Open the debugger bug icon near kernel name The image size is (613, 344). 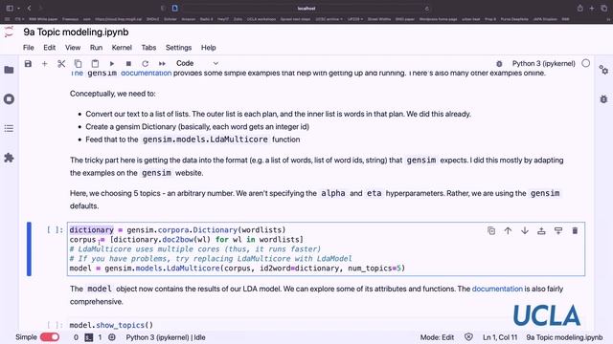tap(499, 64)
